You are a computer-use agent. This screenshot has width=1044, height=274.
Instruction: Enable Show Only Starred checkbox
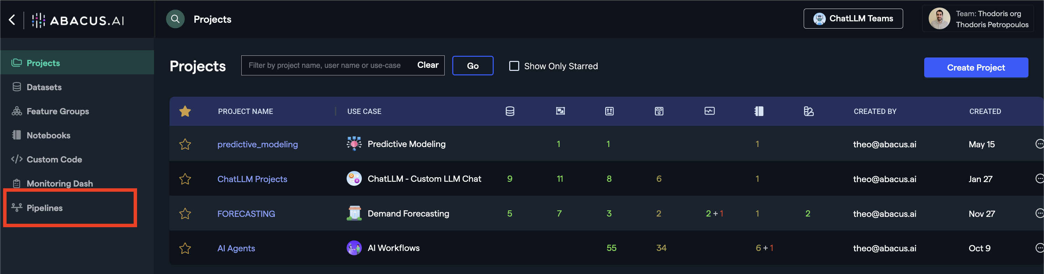(x=514, y=66)
